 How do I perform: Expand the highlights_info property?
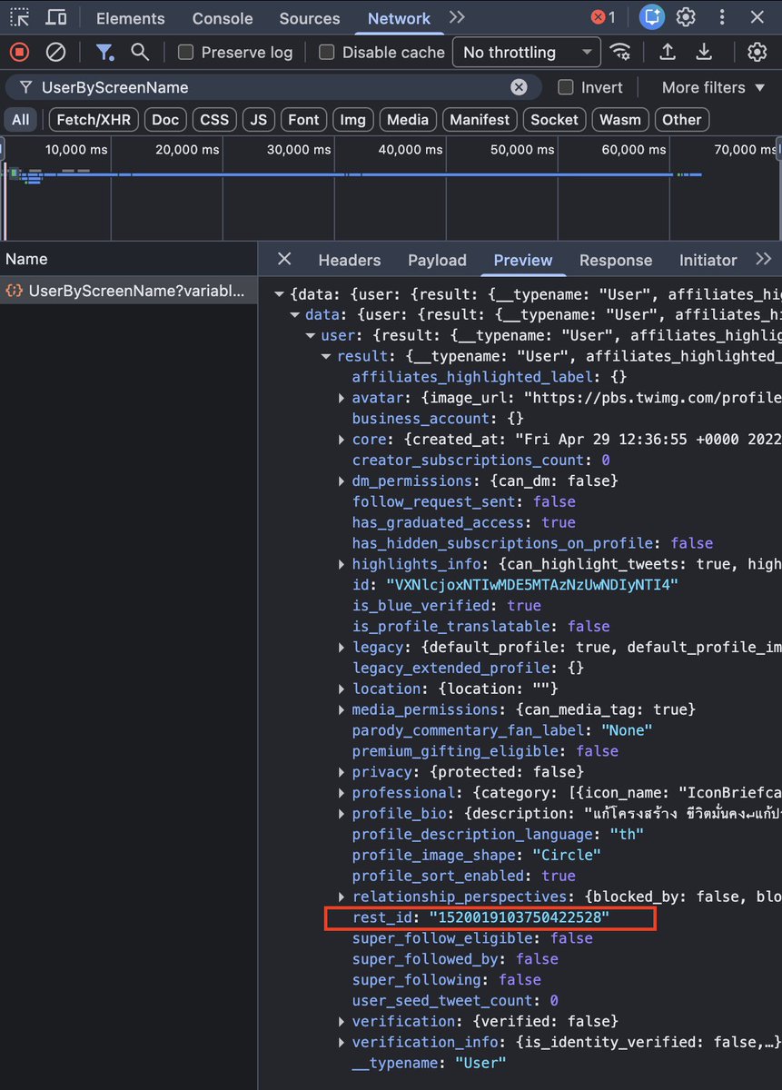pyautogui.click(x=342, y=564)
